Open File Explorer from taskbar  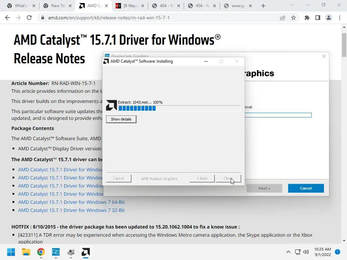point(26,252)
